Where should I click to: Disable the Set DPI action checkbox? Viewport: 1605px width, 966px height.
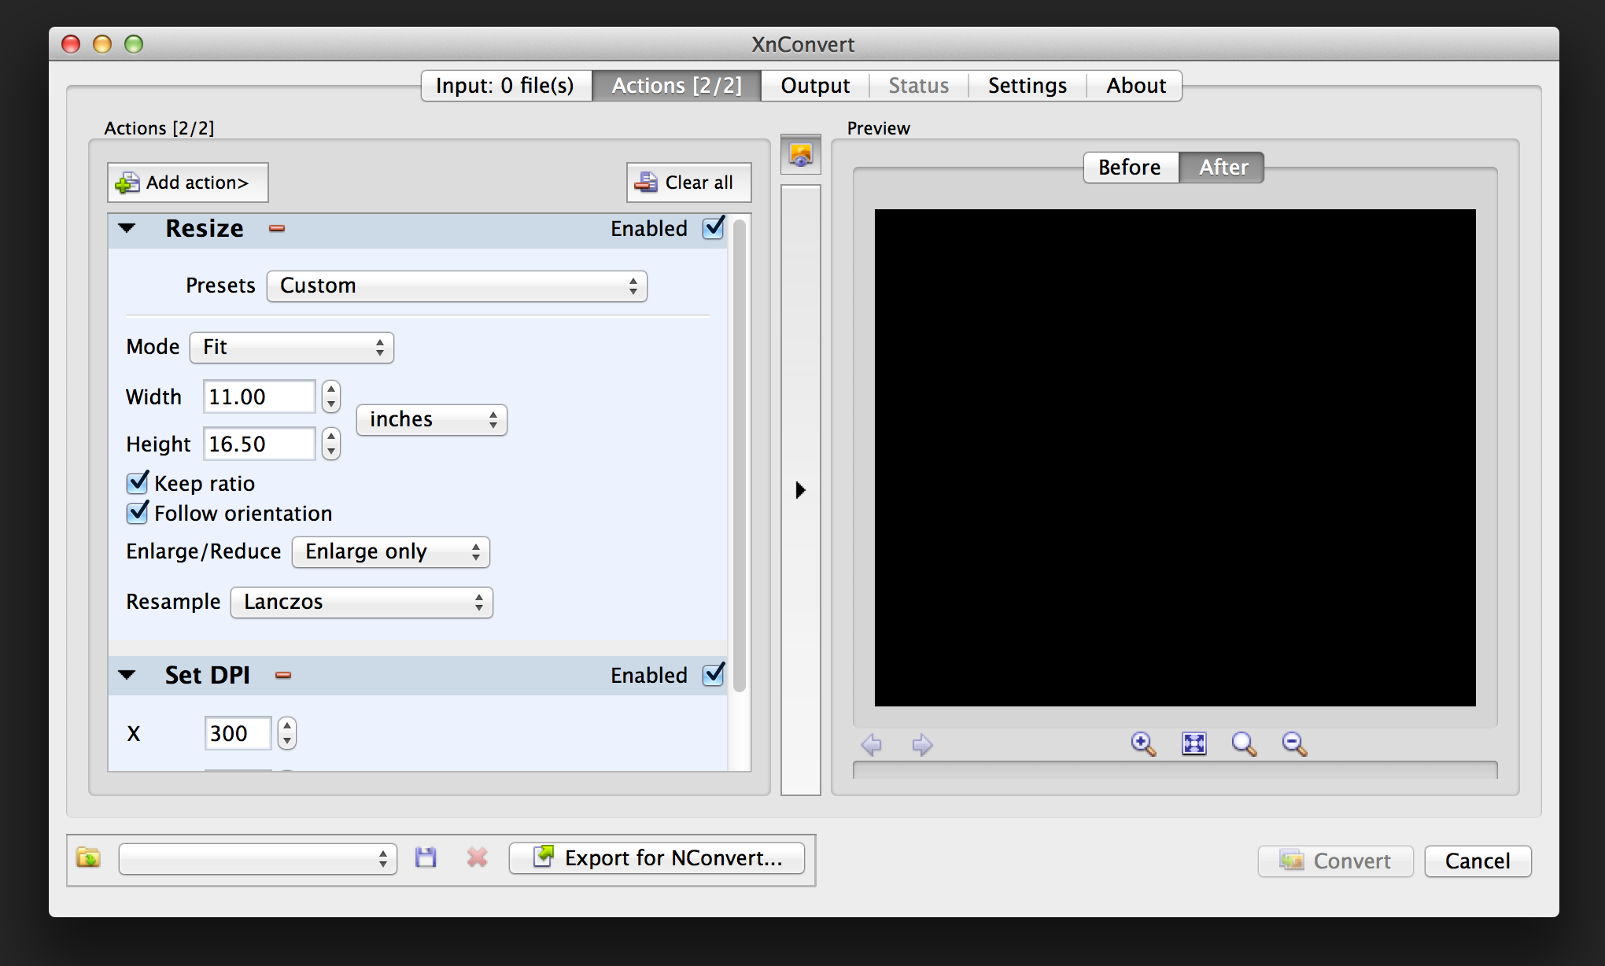coord(713,675)
